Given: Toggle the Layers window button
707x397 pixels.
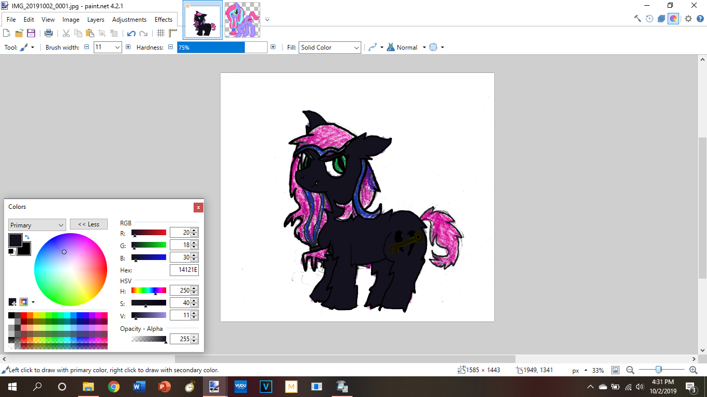Looking at the screenshot, I should coord(661,19).
